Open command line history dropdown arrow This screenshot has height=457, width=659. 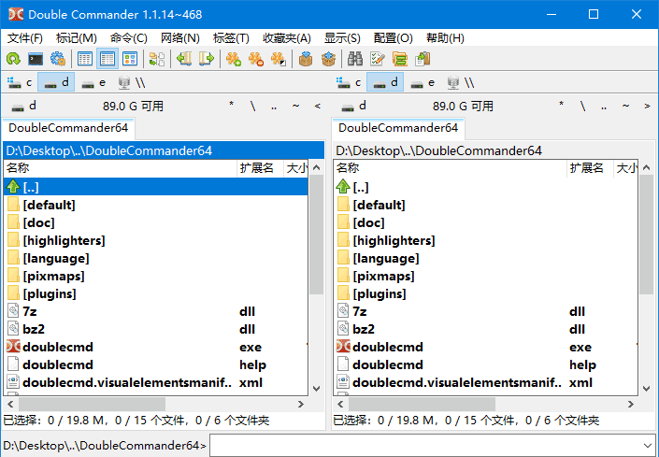[x=647, y=445]
